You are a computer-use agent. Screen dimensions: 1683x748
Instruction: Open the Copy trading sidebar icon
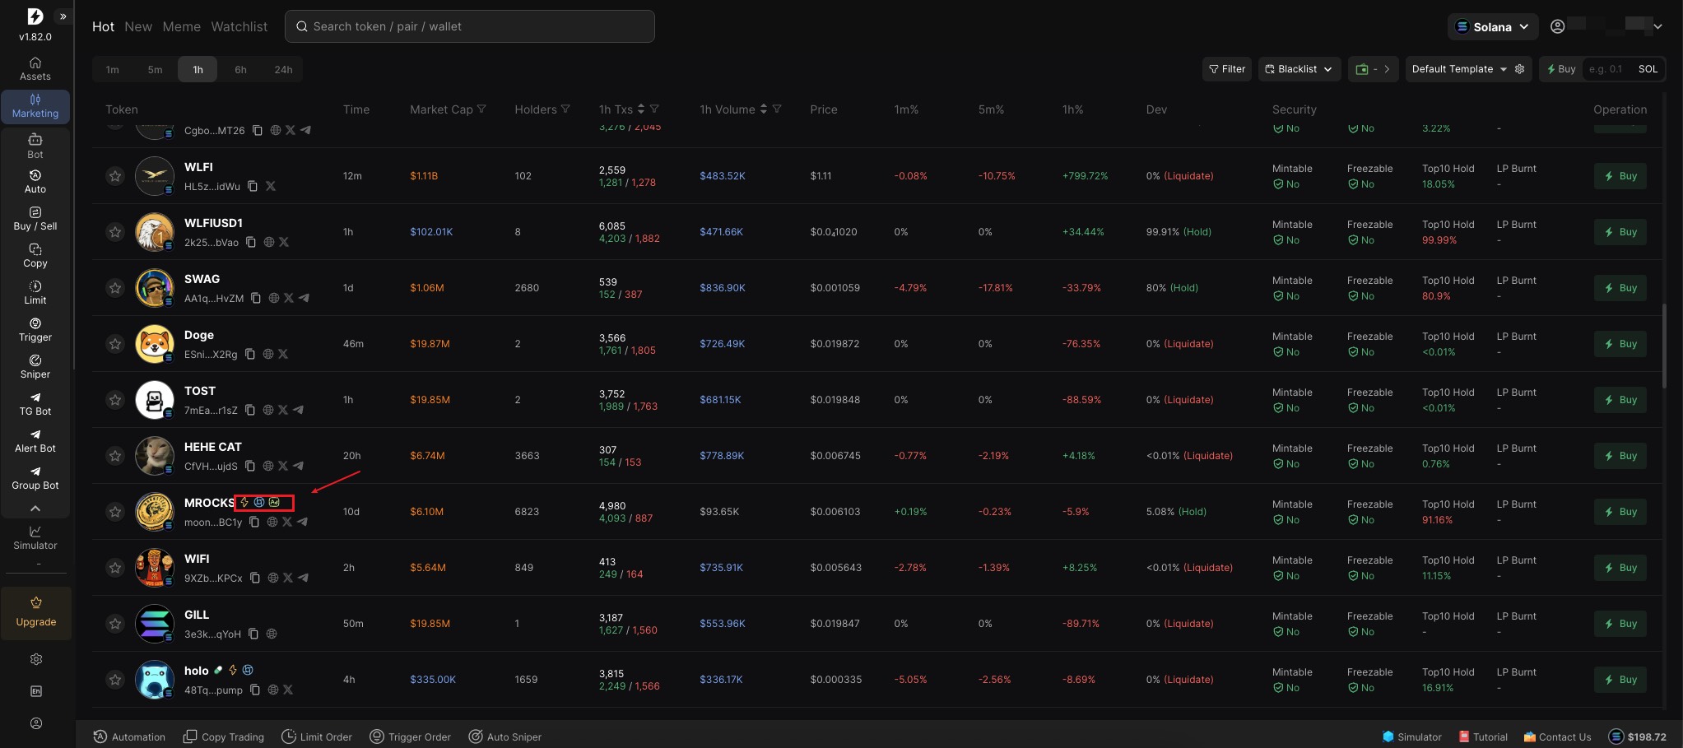(35, 255)
